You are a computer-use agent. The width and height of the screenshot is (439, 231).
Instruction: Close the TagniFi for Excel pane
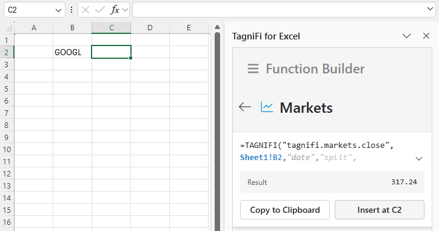click(x=426, y=36)
